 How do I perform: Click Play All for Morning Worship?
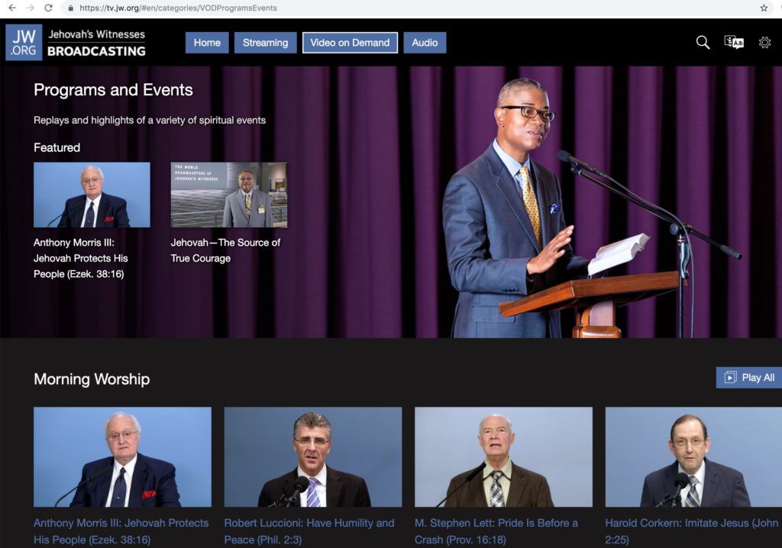tap(749, 378)
